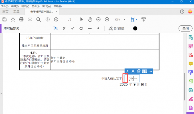194x114 pixels.
Task: Click the 申请人确认签字 label
Action: pyautogui.click(x=112, y=79)
